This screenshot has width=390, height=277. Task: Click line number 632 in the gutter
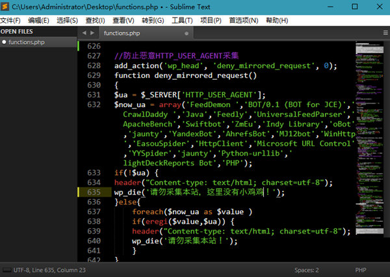(x=94, y=104)
